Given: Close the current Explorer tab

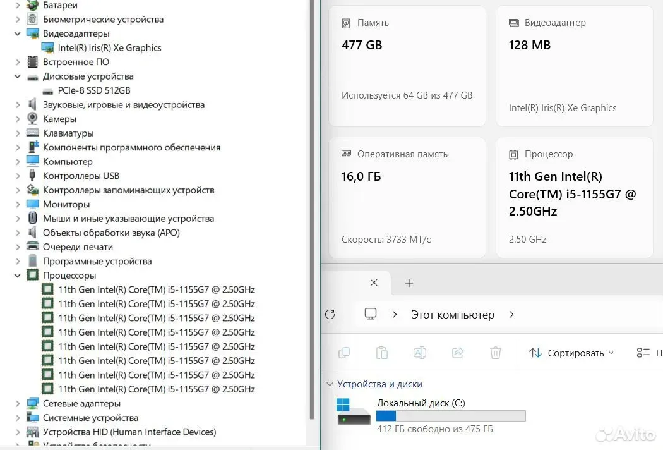Looking at the screenshot, I should [x=374, y=283].
